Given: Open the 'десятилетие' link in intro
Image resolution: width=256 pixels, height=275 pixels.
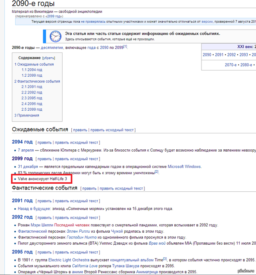Looking at the screenshot, I should point(52,48).
